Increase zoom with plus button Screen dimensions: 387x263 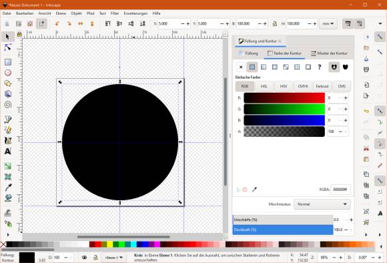point(340,258)
